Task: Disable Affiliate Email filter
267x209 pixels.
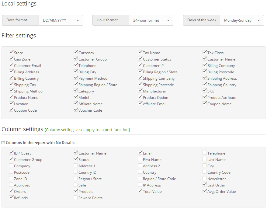Action: pyautogui.click(x=140, y=103)
